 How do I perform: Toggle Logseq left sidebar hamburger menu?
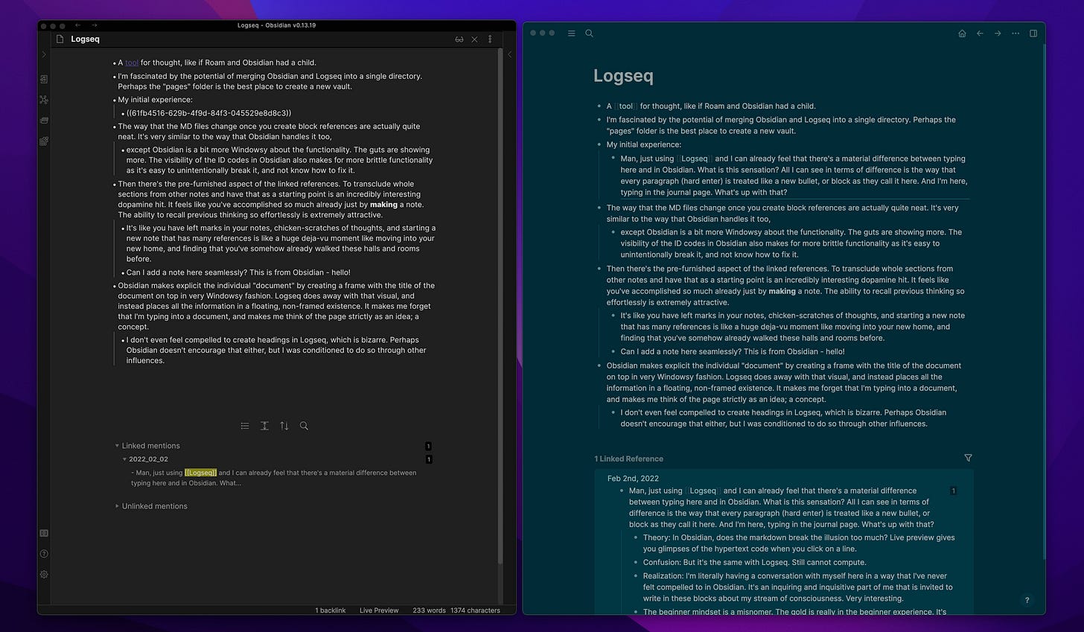(571, 33)
